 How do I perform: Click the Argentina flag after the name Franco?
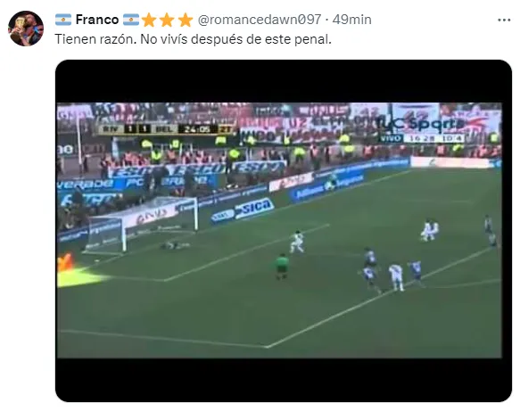pos(131,20)
